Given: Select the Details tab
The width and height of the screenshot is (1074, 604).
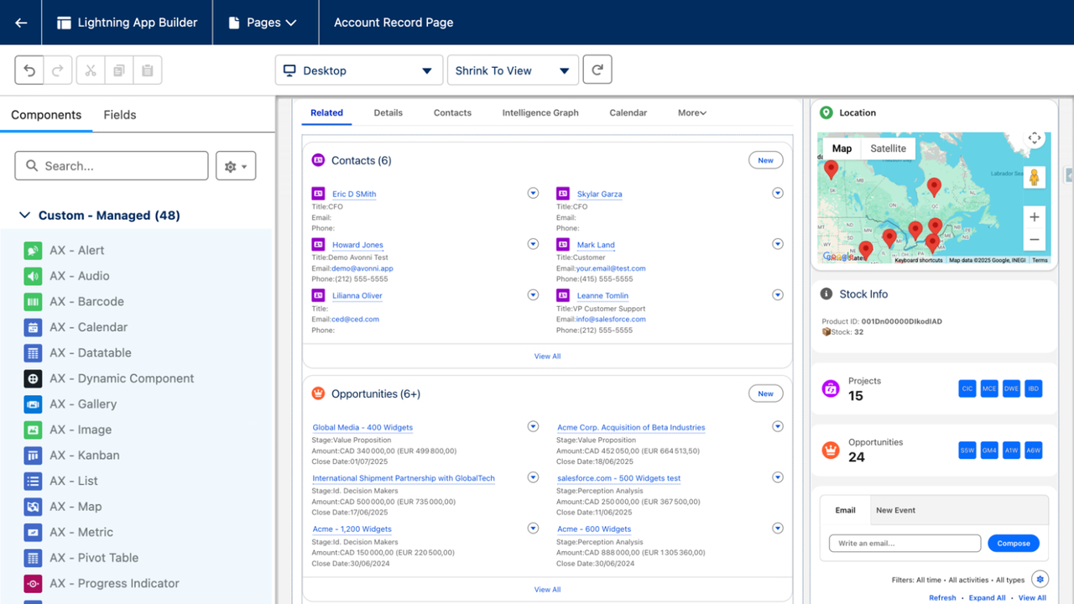Looking at the screenshot, I should pos(388,112).
